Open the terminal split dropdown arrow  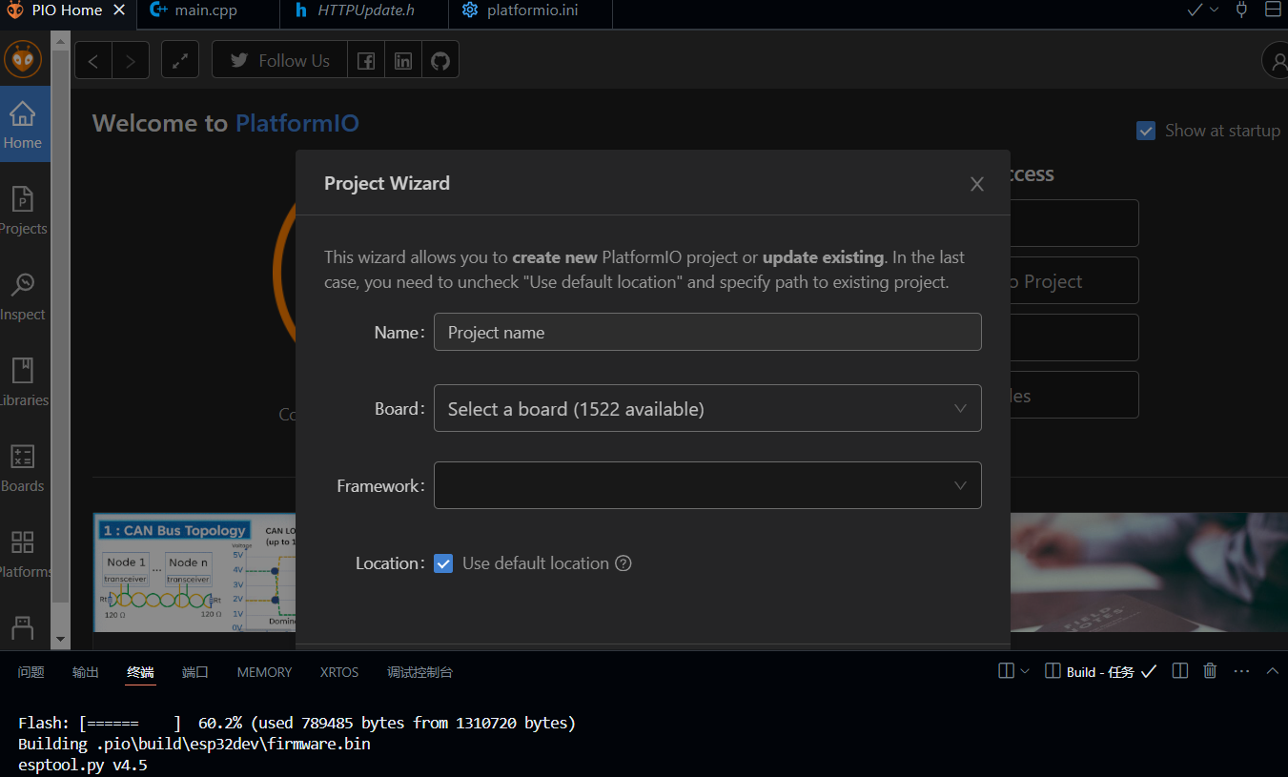click(x=1025, y=671)
